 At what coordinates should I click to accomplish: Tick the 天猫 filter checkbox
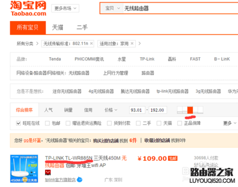click(x=159, y=123)
